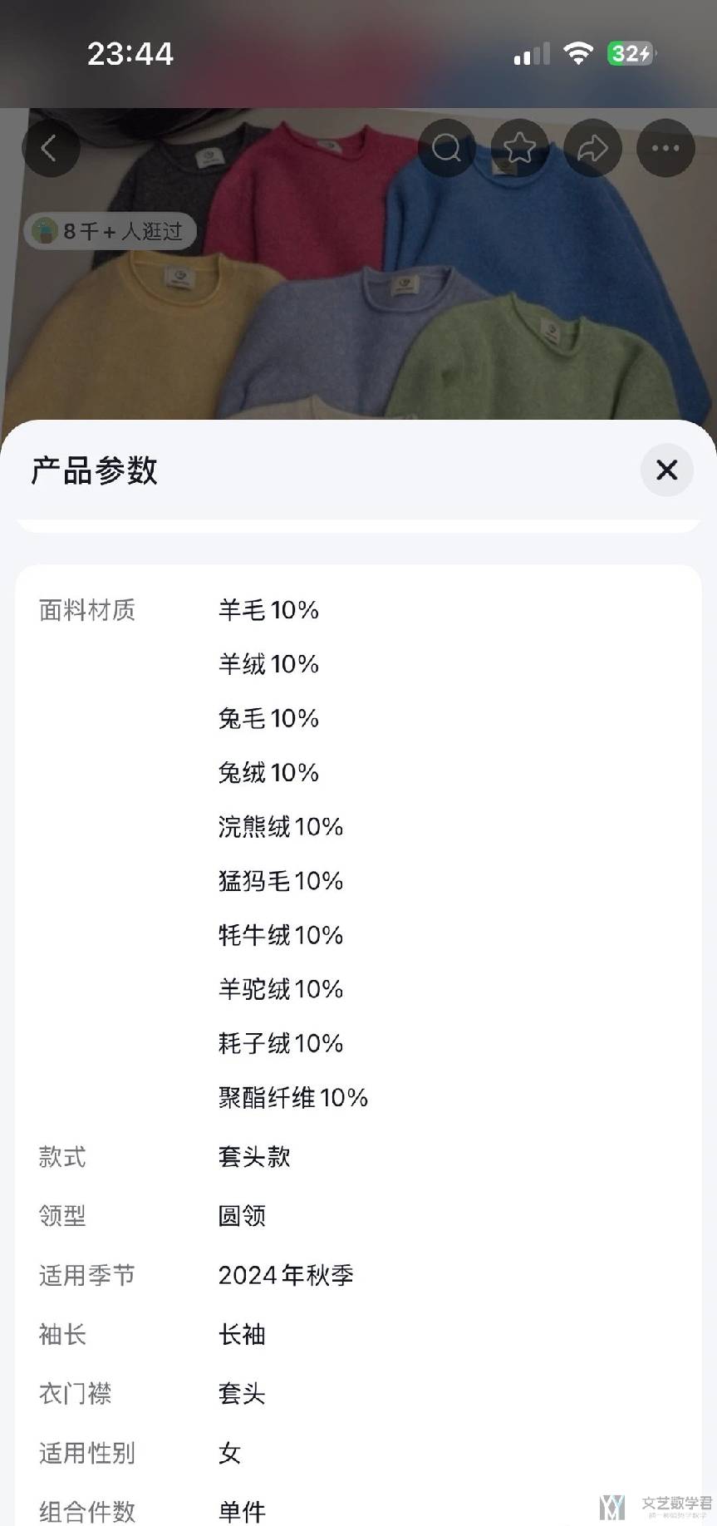Open the search magnifier icon
This screenshot has height=1526, width=717.
pos(446,149)
